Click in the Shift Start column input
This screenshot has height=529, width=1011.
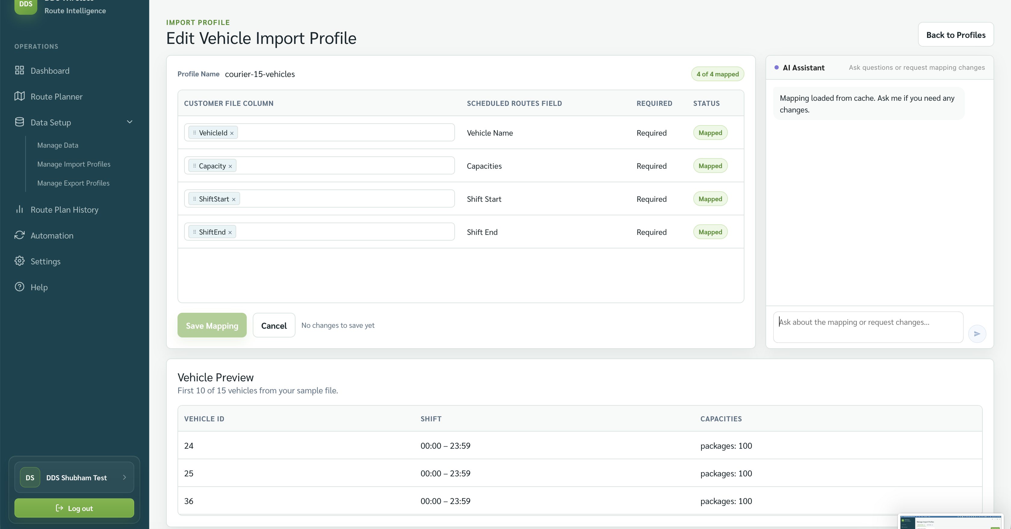(320, 199)
